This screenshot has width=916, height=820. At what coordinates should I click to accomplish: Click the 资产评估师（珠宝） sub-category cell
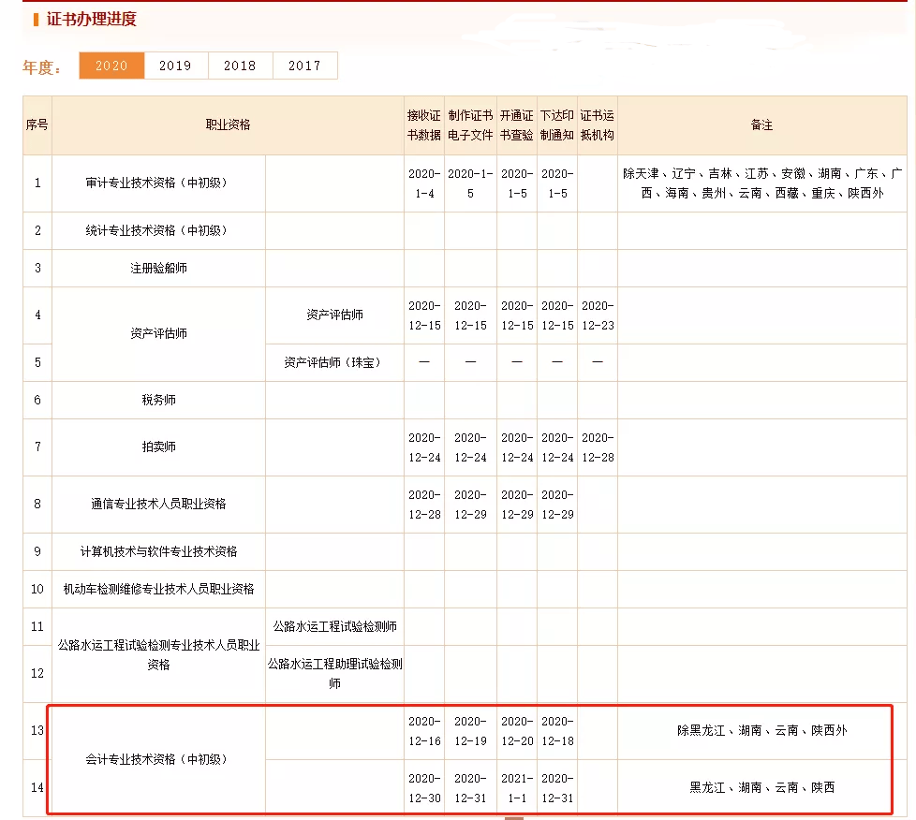(x=334, y=362)
